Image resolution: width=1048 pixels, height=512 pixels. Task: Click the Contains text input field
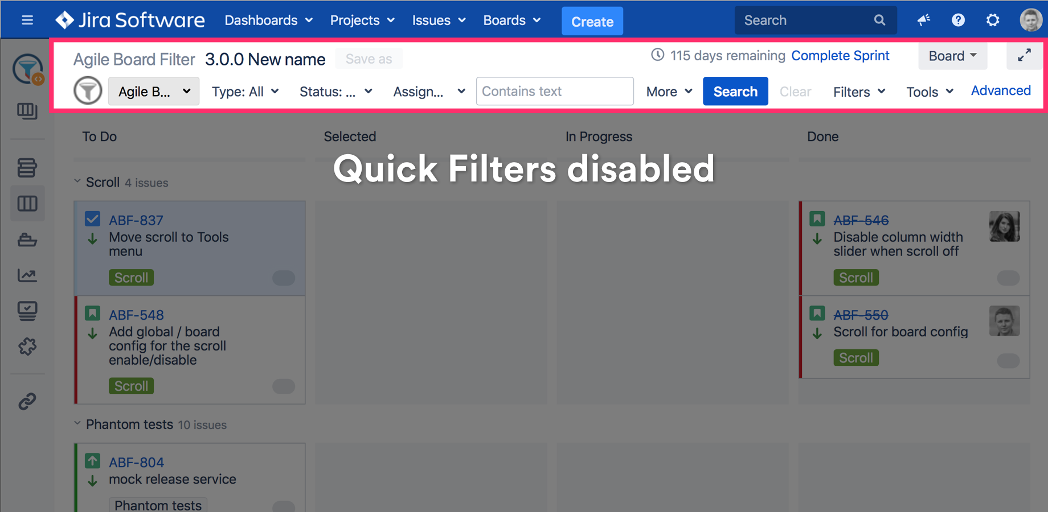[554, 92]
